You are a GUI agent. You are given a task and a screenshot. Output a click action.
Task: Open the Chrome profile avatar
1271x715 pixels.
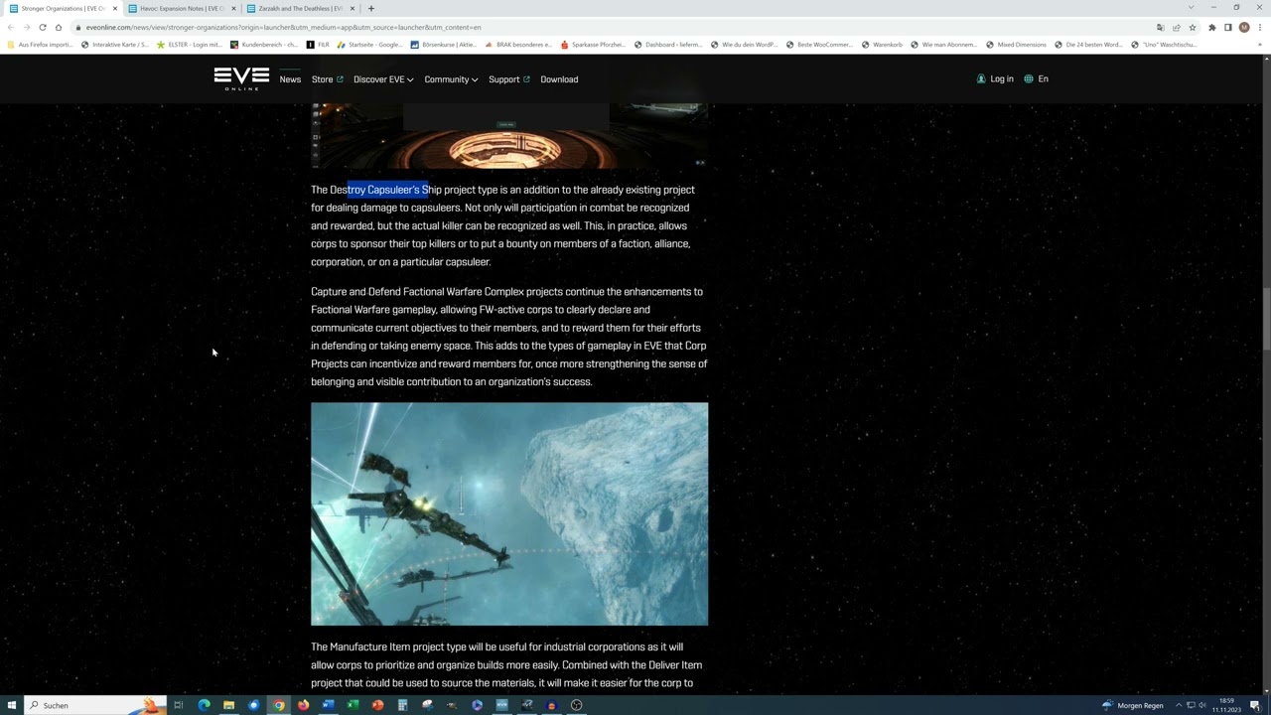point(1244,27)
